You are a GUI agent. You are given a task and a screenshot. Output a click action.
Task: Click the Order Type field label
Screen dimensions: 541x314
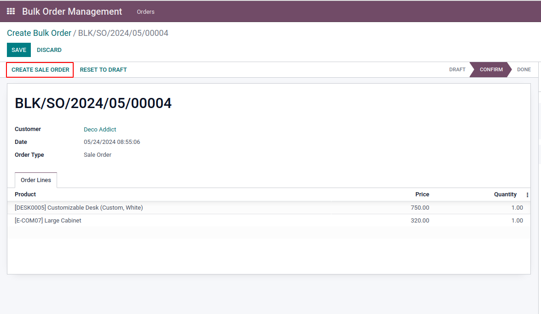coord(29,155)
